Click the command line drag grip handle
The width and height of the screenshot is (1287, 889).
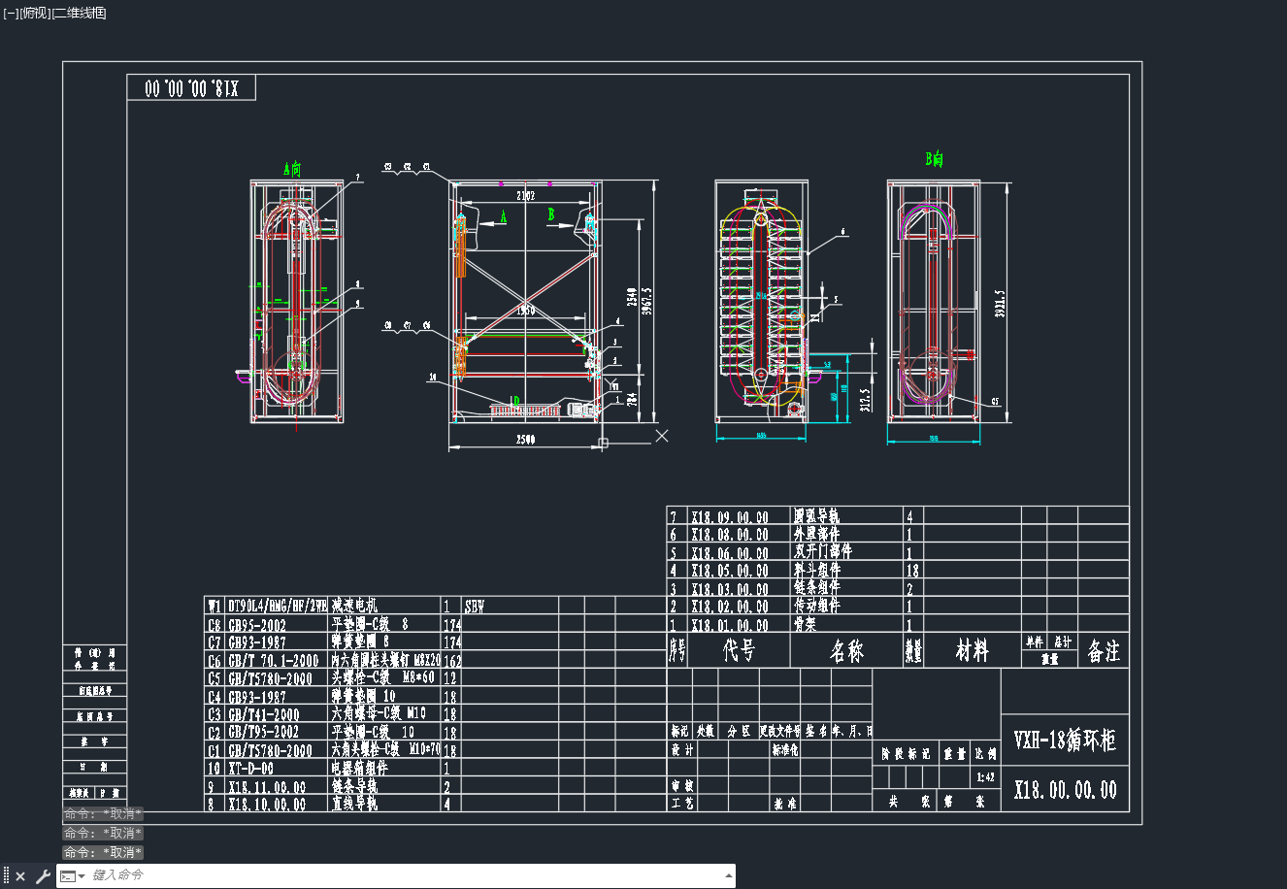tap(6, 876)
